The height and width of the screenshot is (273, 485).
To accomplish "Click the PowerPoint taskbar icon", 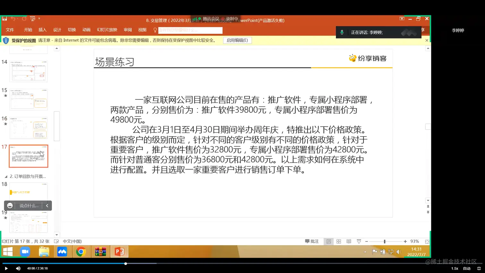I will pyautogui.click(x=119, y=252).
